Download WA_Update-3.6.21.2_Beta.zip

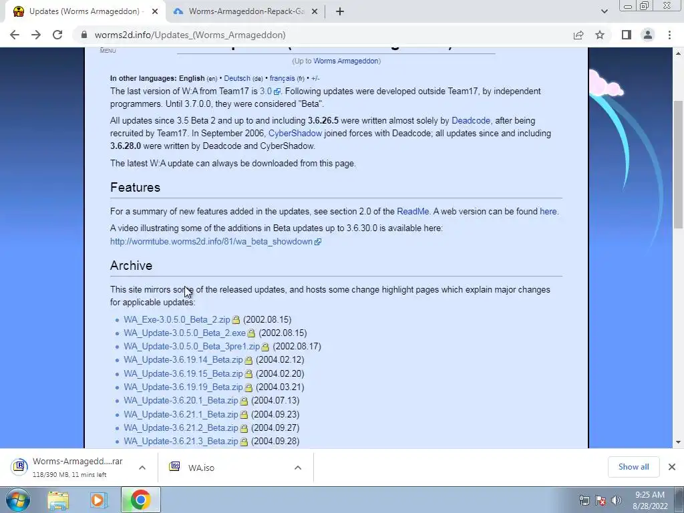(x=180, y=428)
